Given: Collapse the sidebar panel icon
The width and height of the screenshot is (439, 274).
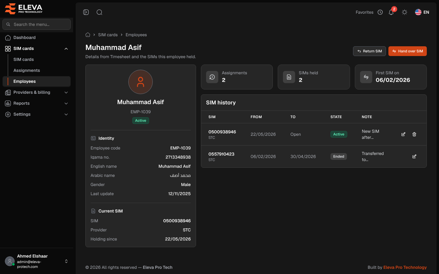Looking at the screenshot, I should point(86,12).
